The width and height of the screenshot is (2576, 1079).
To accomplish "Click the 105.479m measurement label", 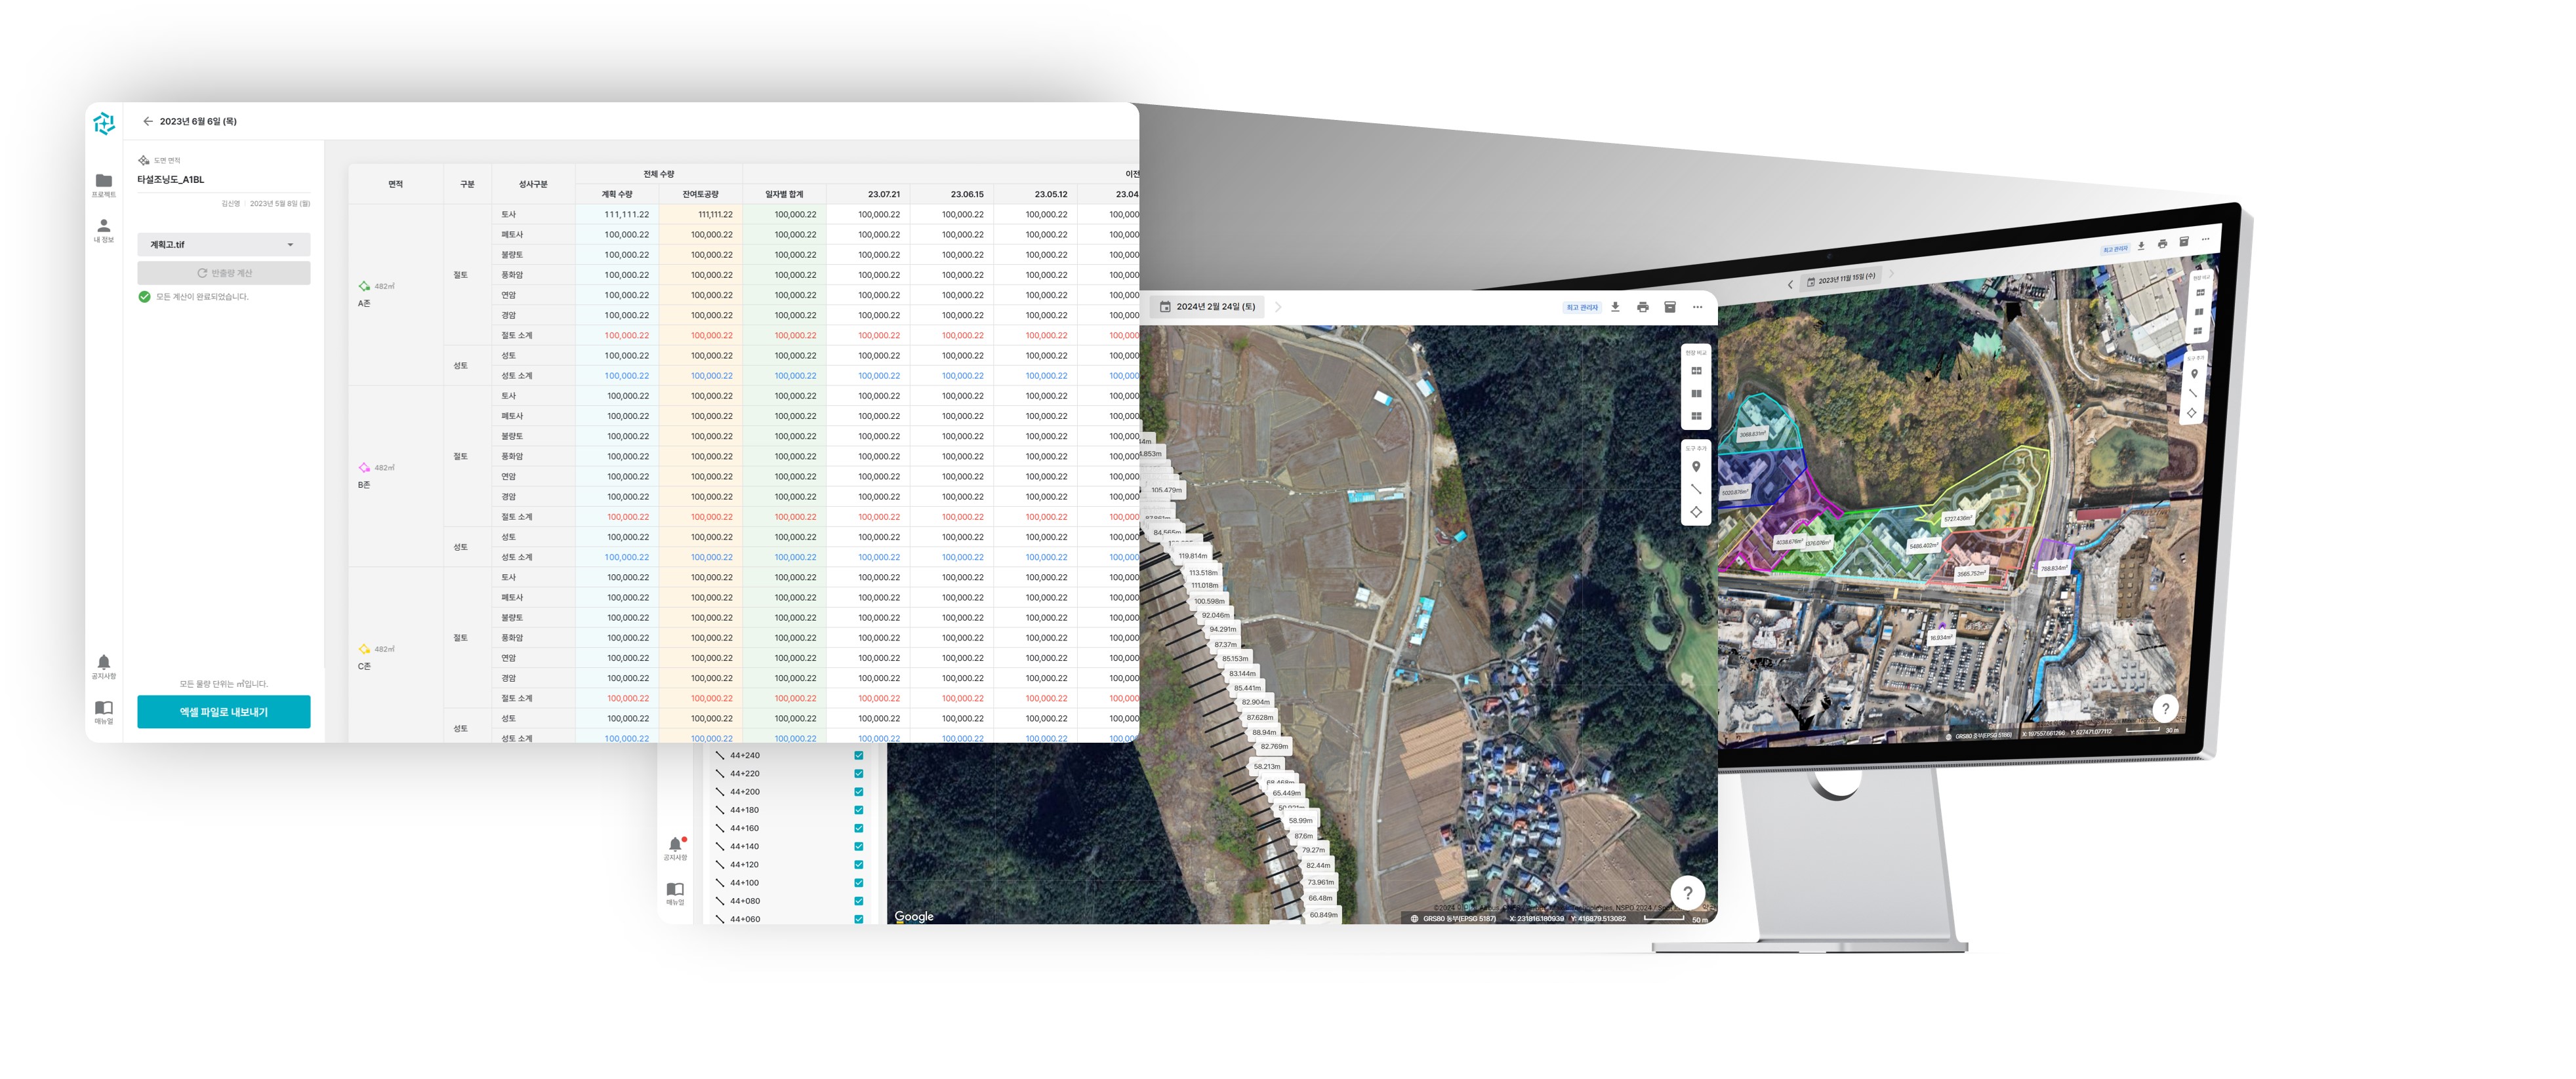I will click(x=1166, y=490).
